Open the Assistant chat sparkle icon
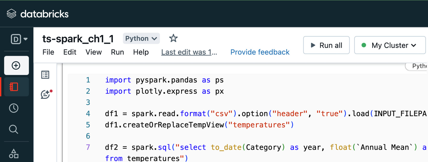The height and width of the screenshot is (162, 428). tap(46, 94)
